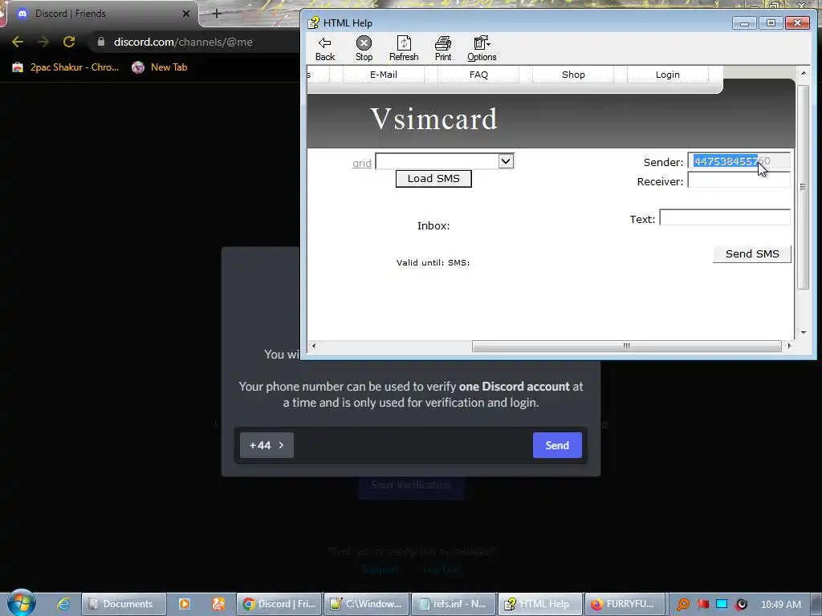
Task: Focus the Sender number field
Action: pos(739,160)
